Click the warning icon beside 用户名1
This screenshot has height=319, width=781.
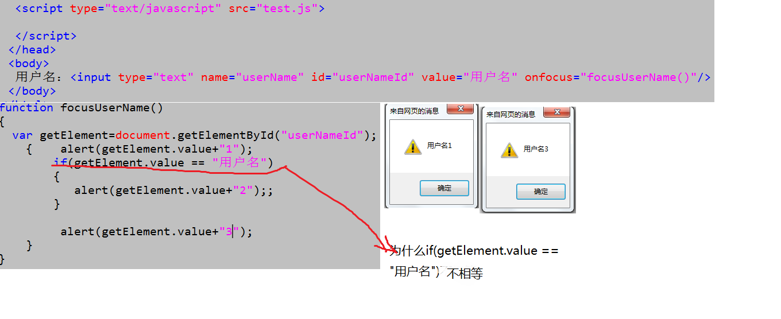click(x=413, y=146)
